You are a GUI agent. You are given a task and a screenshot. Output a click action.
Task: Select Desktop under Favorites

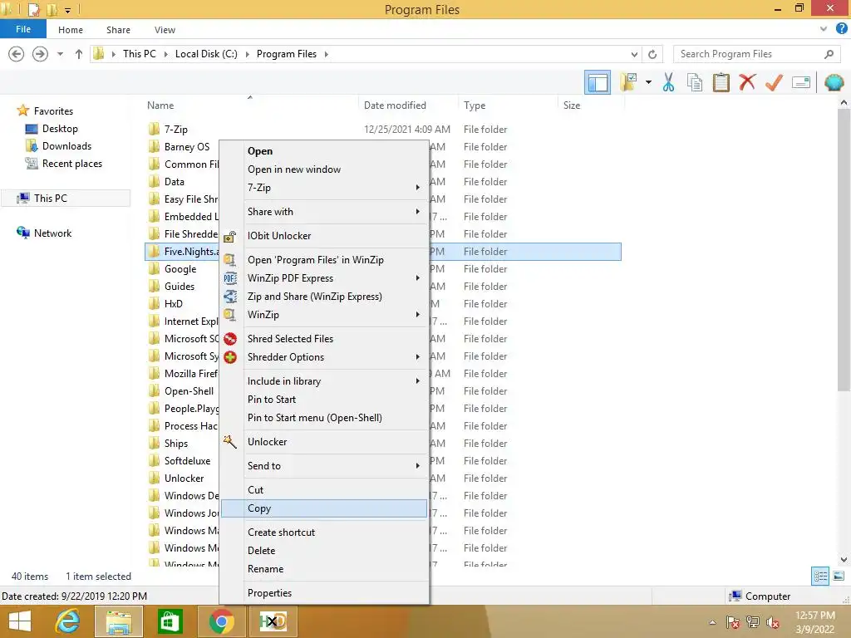click(x=60, y=129)
